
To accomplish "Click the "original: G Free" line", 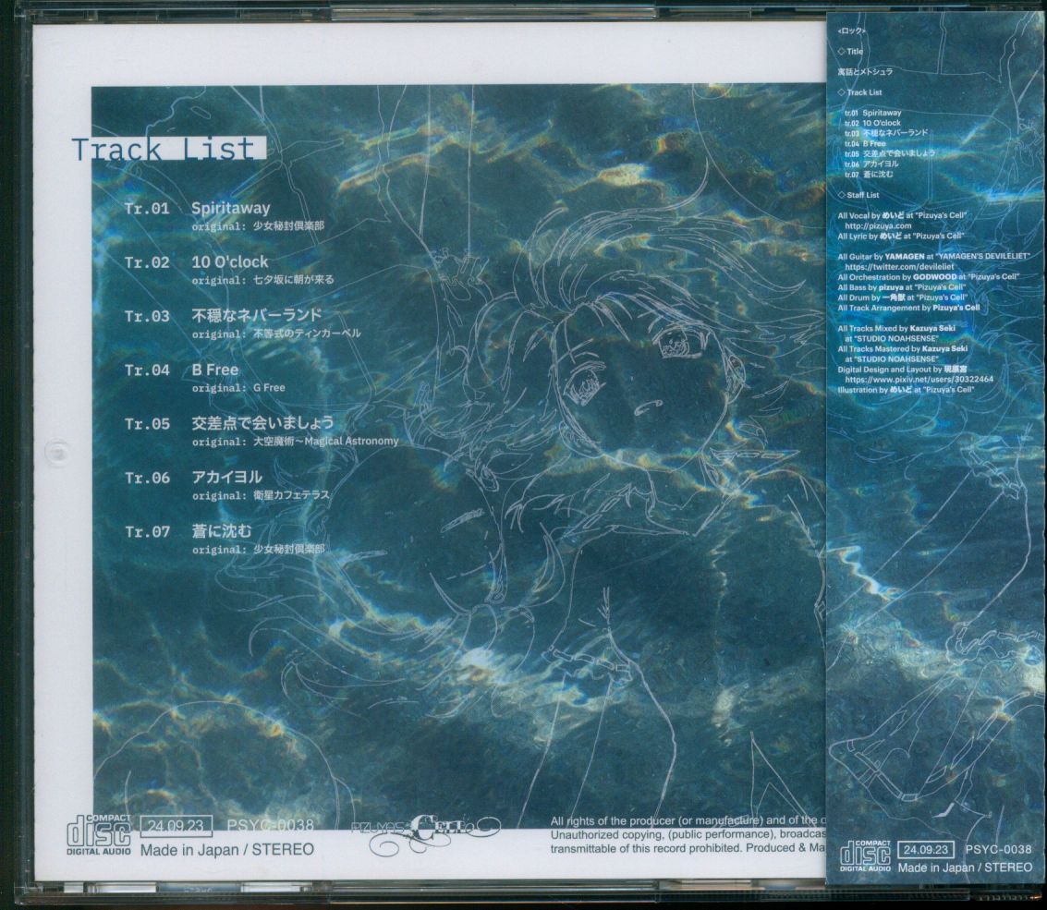I will coord(238,388).
